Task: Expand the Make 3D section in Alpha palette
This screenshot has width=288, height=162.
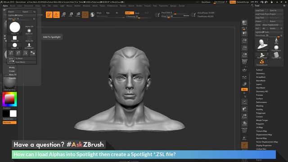Action: (x=13, y=75)
